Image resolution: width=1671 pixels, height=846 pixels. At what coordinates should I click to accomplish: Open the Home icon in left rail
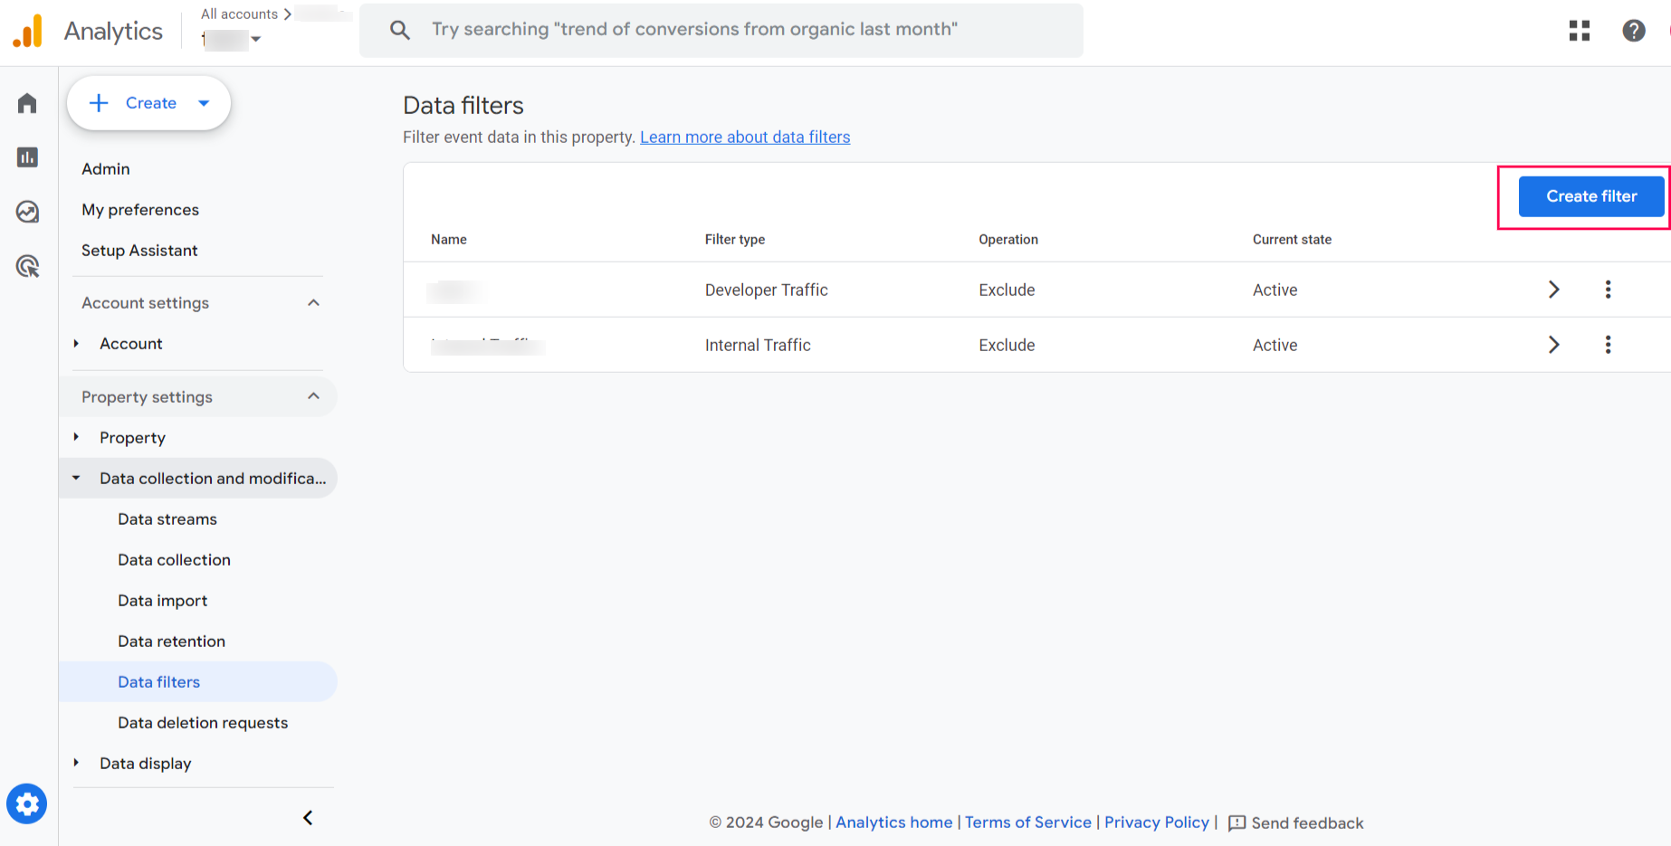pos(27,103)
